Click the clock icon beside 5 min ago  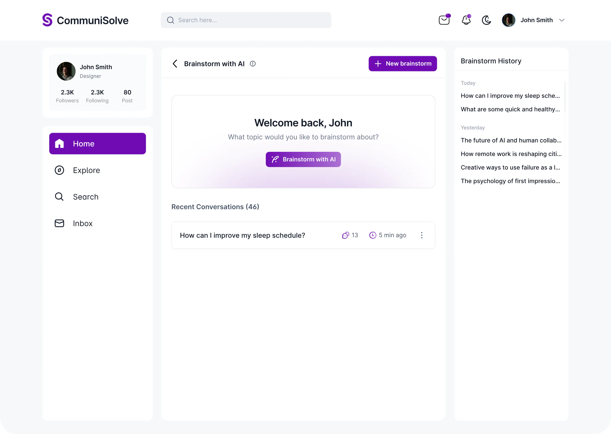click(x=373, y=235)
